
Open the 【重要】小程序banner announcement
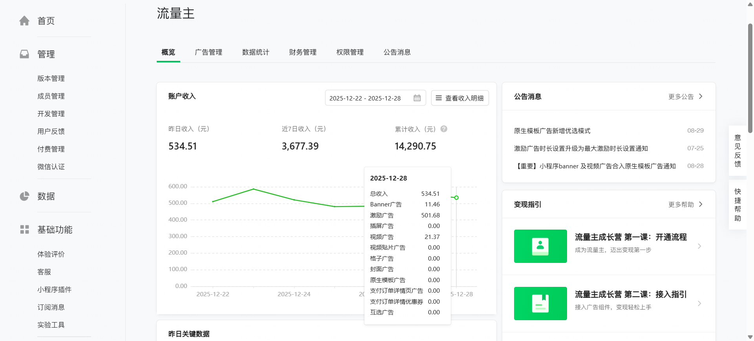(595, 166)
